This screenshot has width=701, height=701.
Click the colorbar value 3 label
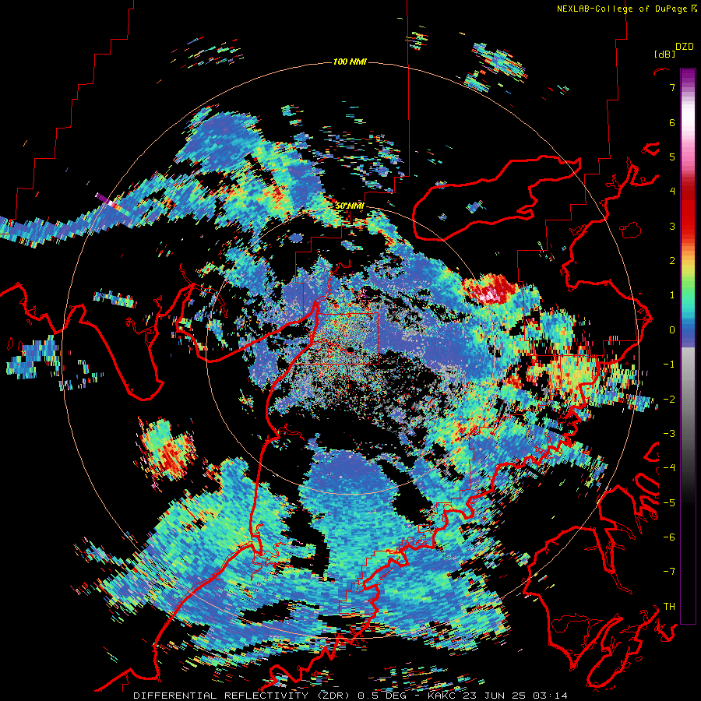(672, 226)
